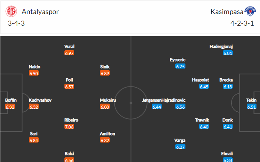The image size is (260, 162).
Task: Click Kudryashov's player name
Action: [x=40, y=100]
